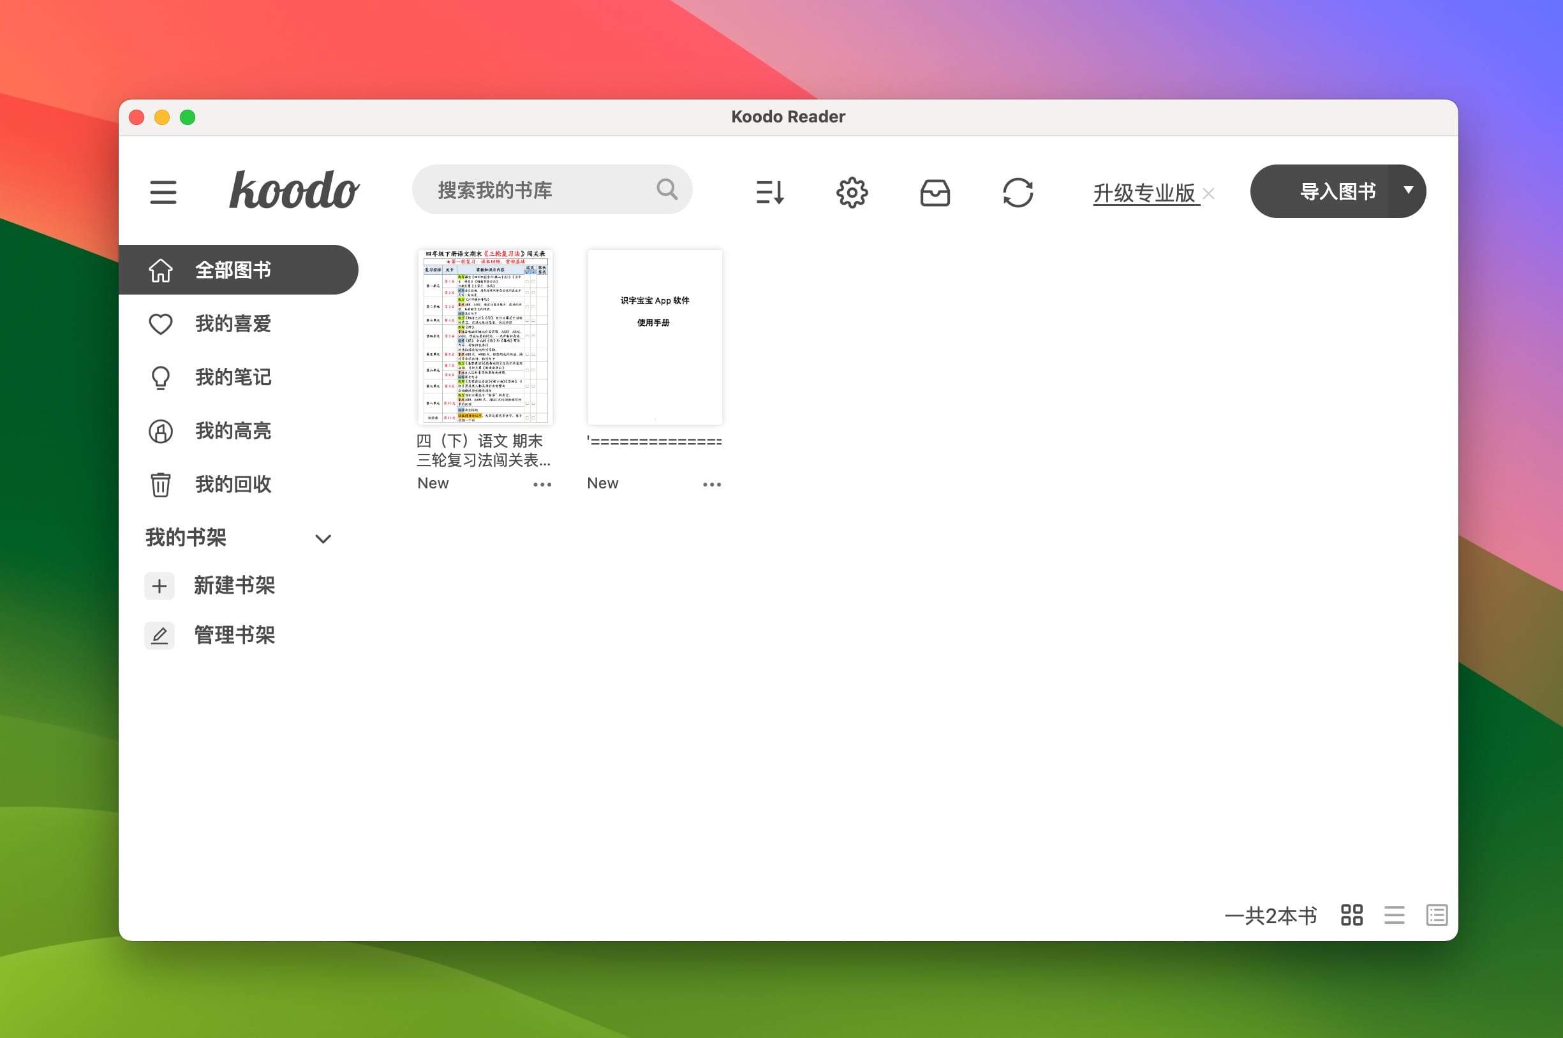The image size is (1563, 1038).
Task: Click New label under second book
Action: 603,483
